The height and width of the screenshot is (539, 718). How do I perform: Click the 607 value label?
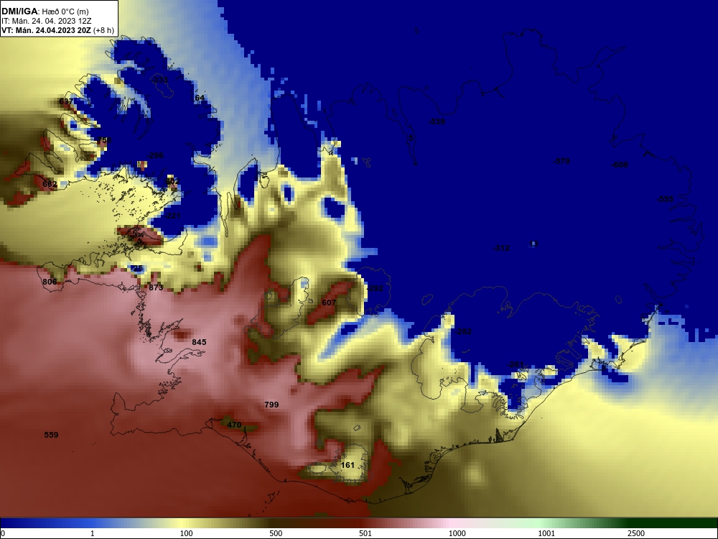[x=329, y=303]
